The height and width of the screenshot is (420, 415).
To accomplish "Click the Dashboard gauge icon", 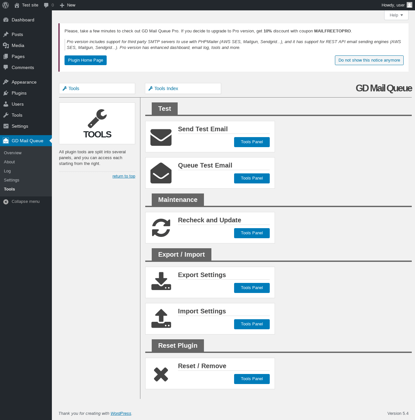I will [6, 20].
